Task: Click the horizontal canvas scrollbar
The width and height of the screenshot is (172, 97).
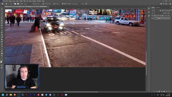Action: 81,92
